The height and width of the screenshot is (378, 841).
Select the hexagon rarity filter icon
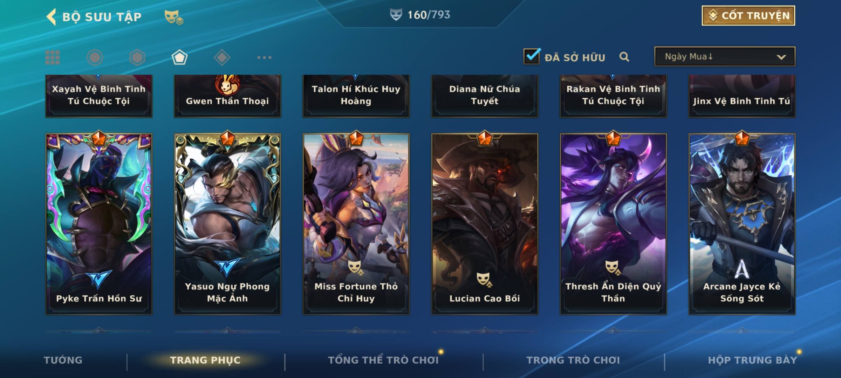pyautogui.click(x=137, y=57)
